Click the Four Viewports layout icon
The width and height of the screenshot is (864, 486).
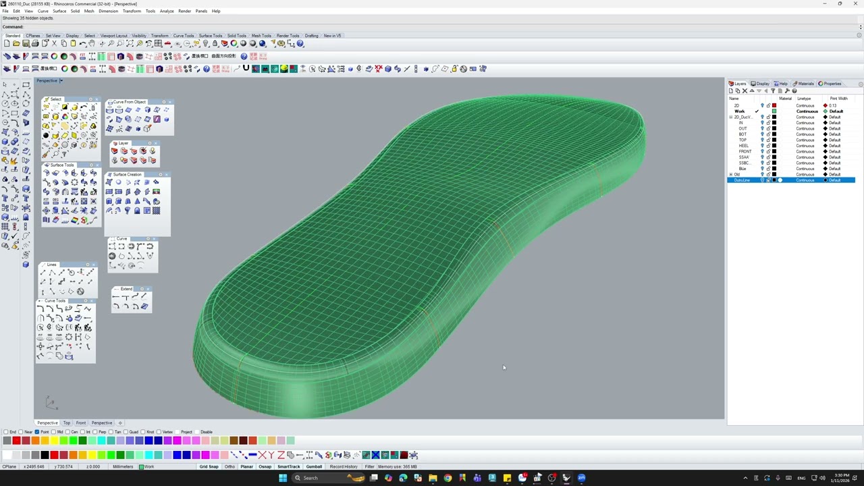click(158, 43)
